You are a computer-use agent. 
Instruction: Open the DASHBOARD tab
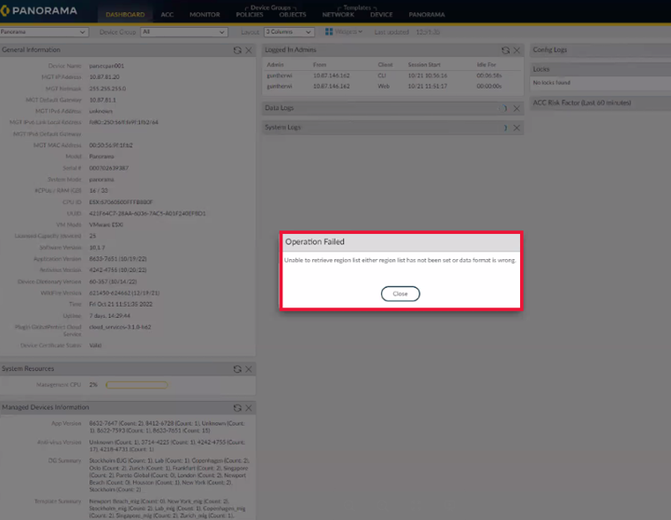pos(125,15)
